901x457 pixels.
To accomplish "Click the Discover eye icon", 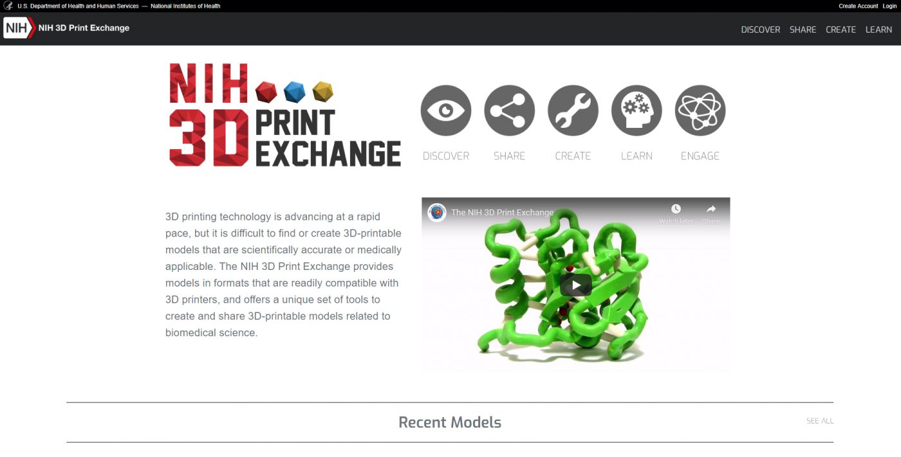I will [x=446, y=111].
